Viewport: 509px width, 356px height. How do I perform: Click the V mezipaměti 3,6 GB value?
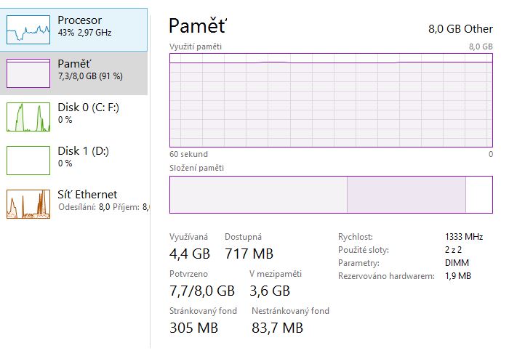click(x=270, y=291)
